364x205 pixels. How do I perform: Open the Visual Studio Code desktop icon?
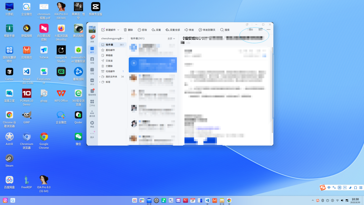point(27,76)
